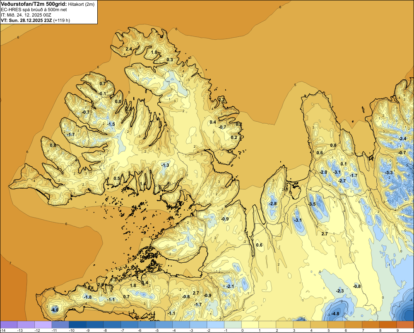Select legend color swatch labeled -14

pyautogui.click(x=9, y=324)
